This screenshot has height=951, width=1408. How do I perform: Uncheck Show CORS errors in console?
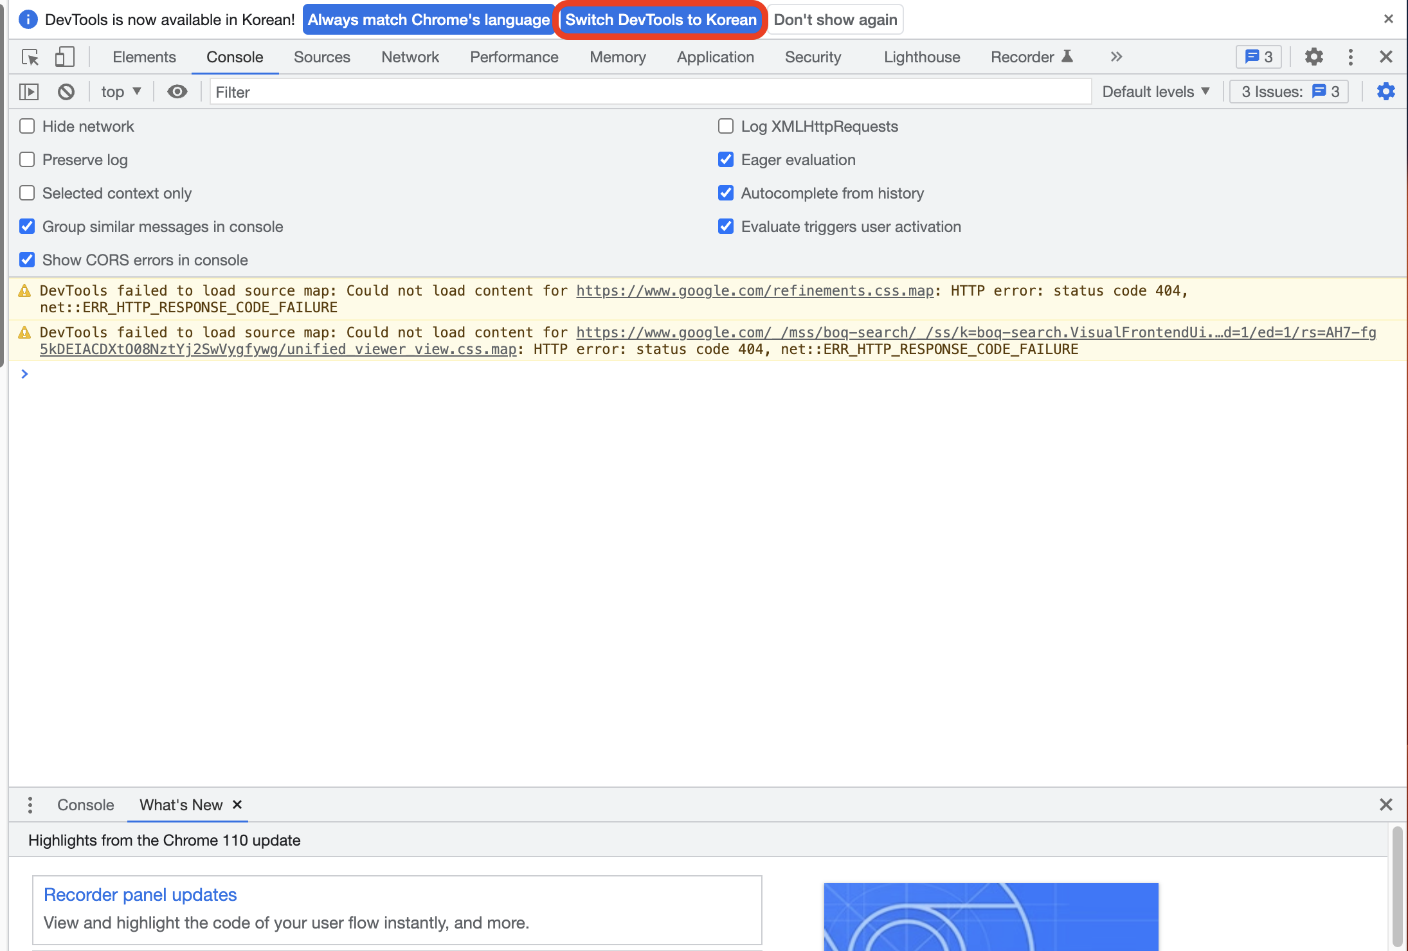27,260
